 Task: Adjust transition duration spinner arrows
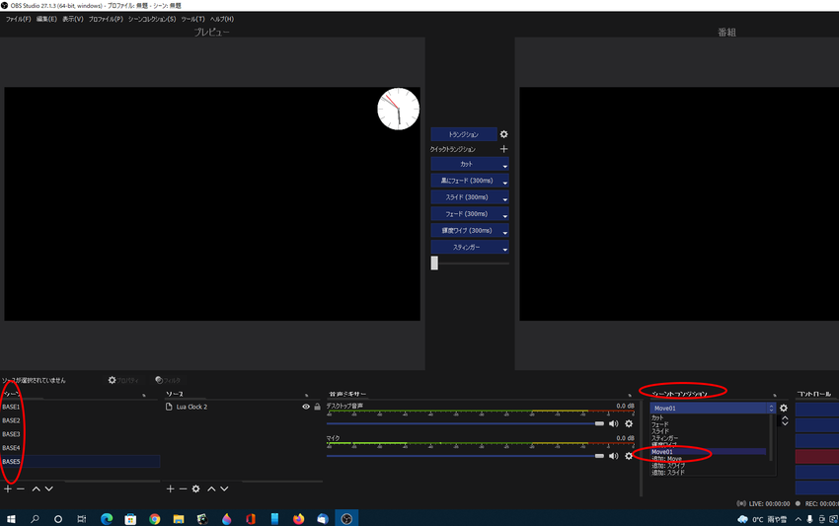click(785, 421)
